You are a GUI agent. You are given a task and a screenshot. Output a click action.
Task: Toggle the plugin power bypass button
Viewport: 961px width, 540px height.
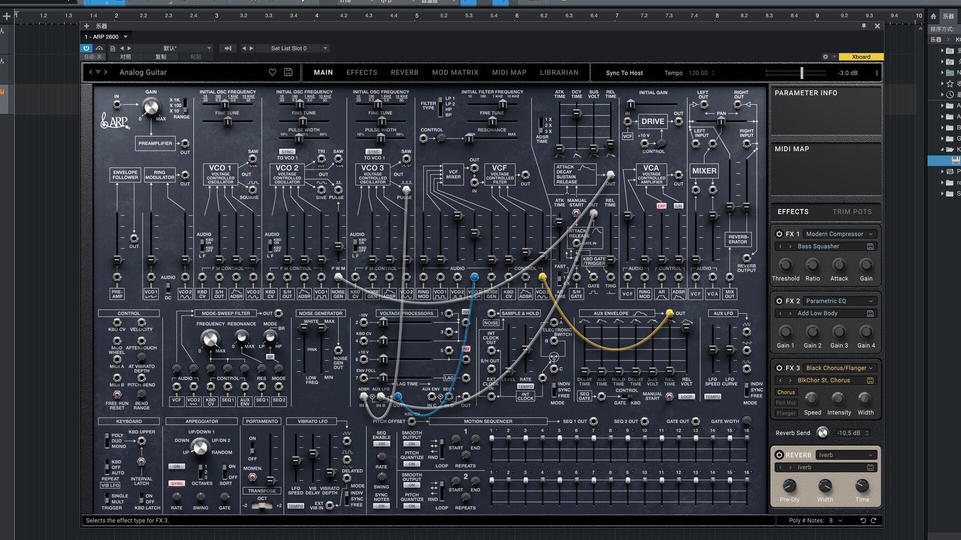click(x=86, y=48)
